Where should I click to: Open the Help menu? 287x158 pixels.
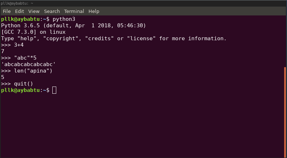94,11
